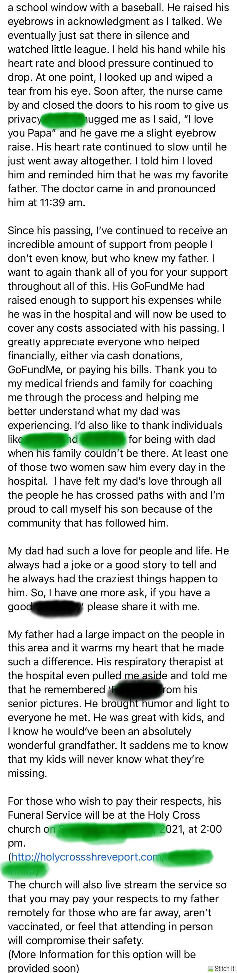Click the Stitch It! watermark icon

pyautogui.click(x=211, y=969)
